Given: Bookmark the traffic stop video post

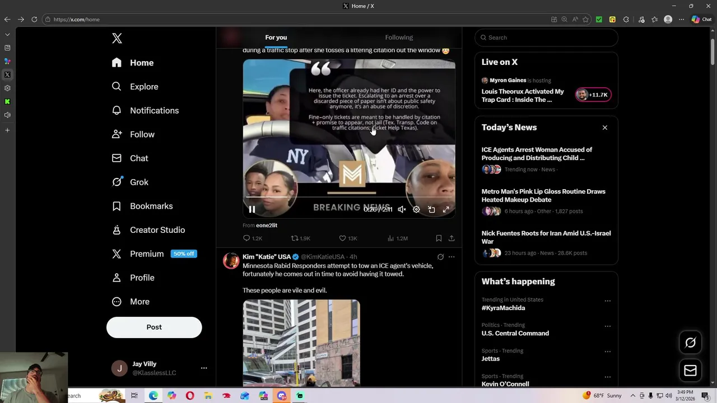Looking at the screenshot, I should 439,238.
